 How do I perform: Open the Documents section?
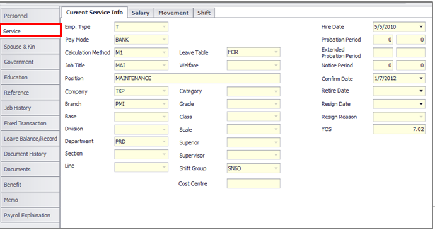coord(30,170)
